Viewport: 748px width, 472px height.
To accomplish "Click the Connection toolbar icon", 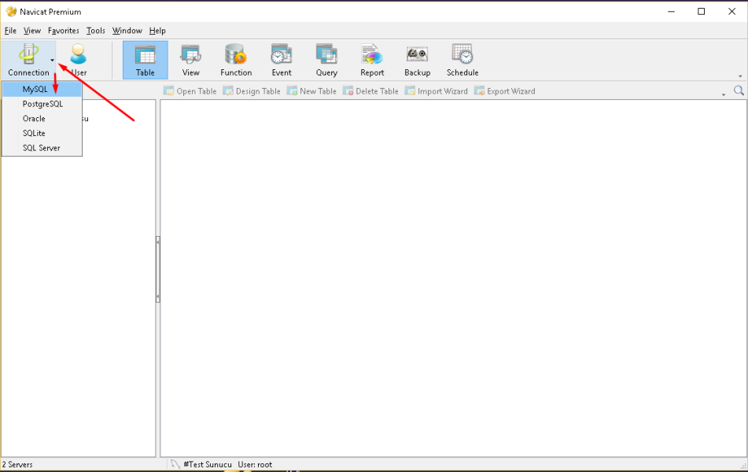I will pos(29,60).
